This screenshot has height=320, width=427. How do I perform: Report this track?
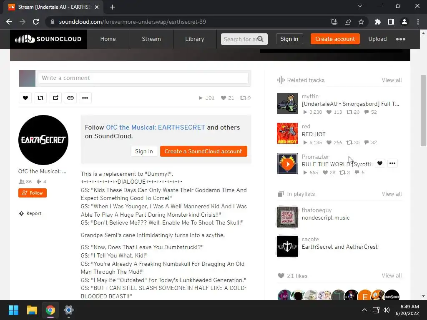(30, 213)
